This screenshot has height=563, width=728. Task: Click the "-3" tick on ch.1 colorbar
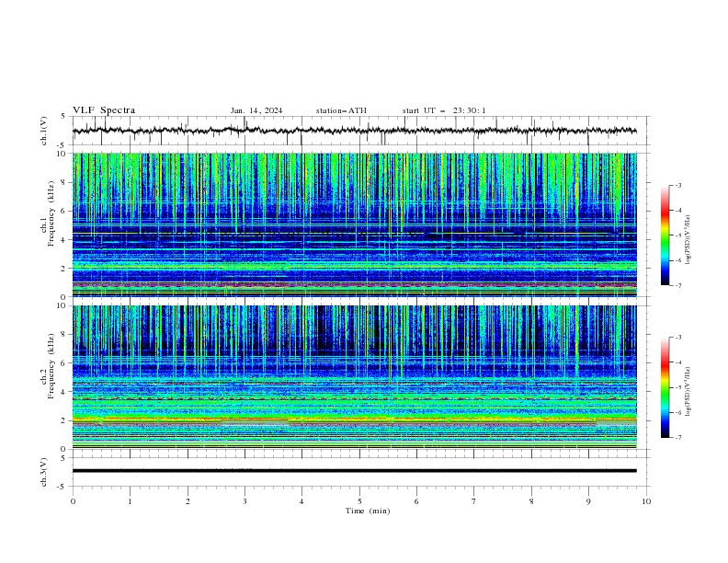[x=678, y=185]
